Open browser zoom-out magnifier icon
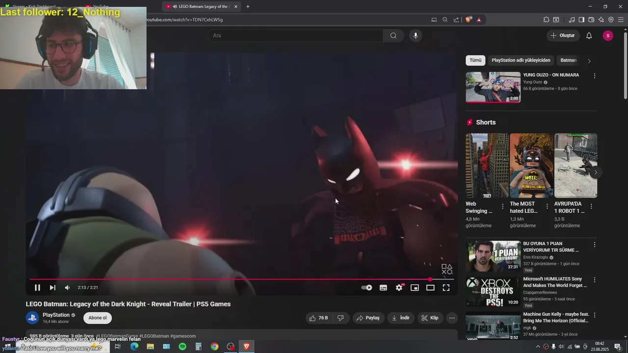The width and height of the screenshot is (628, 353). click(445, 20)
